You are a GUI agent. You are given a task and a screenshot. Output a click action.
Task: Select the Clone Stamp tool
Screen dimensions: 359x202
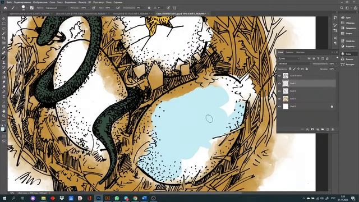point(4,62)
